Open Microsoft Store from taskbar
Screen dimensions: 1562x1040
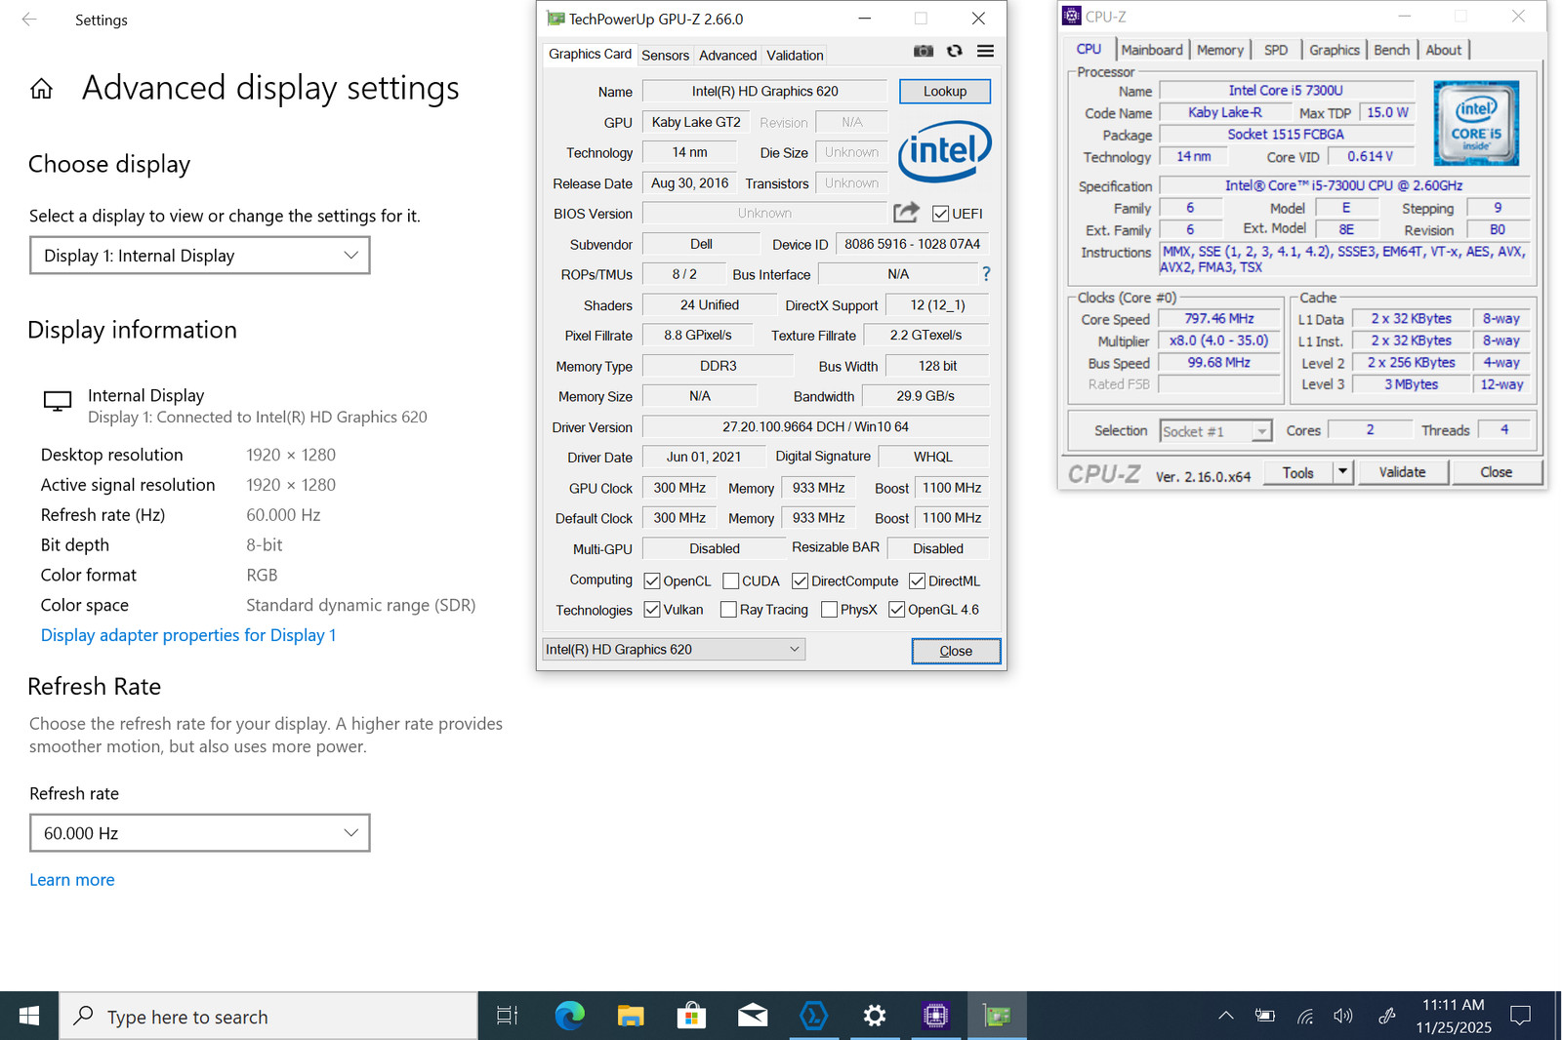[x=691, y=1016]
